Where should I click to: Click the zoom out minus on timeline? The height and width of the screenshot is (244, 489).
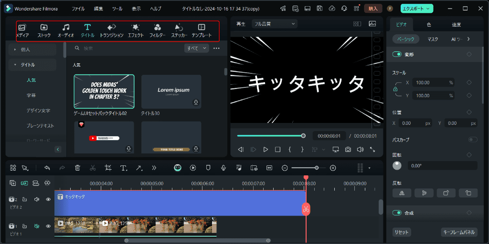(x=285, y=168)
